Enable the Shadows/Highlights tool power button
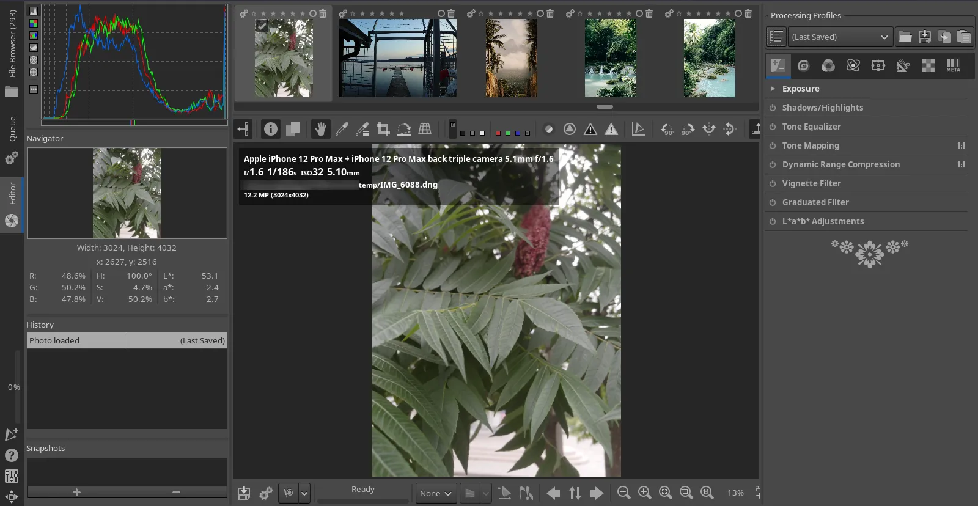978x506 pixels. [773, 108]
